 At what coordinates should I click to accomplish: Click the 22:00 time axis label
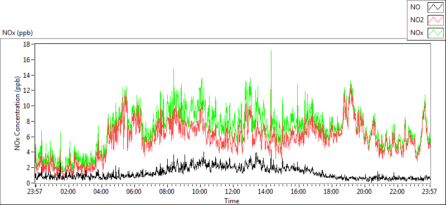coord(397,192)
